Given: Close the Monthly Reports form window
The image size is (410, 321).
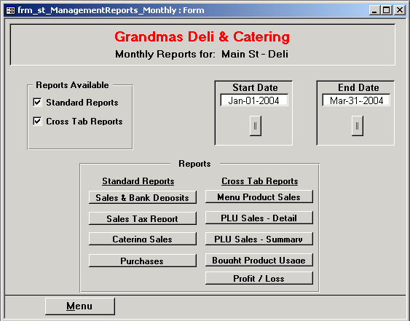Looking at the screenshot, I should 400,10.
